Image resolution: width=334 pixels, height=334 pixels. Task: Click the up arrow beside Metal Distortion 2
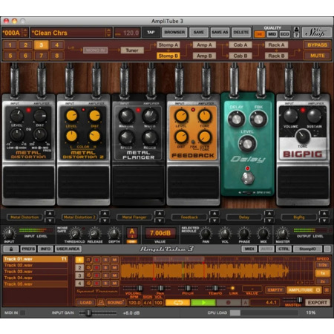[x=105, y=213]
